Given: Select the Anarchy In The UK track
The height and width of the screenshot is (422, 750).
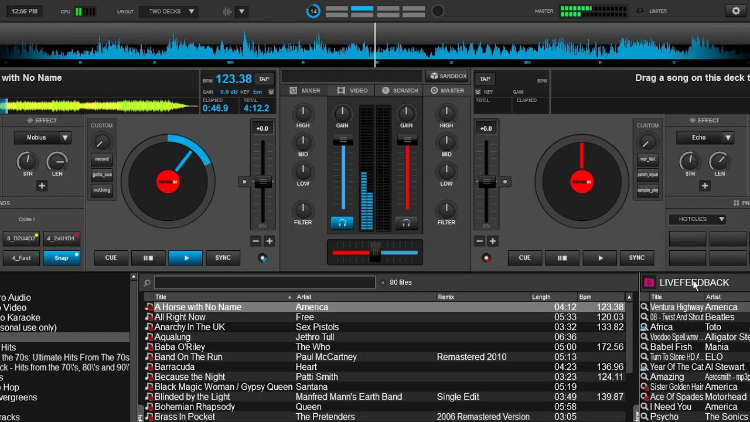Looking at the screenshot, I should click(384, 327).
